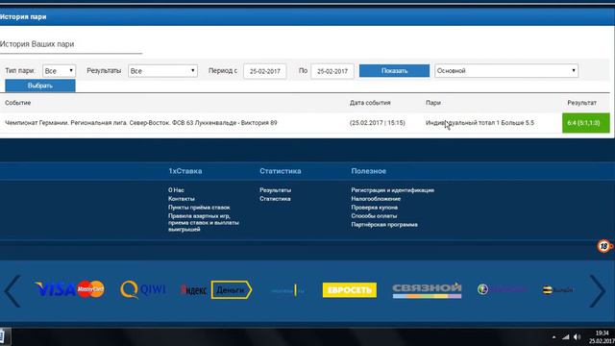The image size is (615, 346).
Task: Open 'Правила азартных игр' footer link
Action: click(203, 222)
